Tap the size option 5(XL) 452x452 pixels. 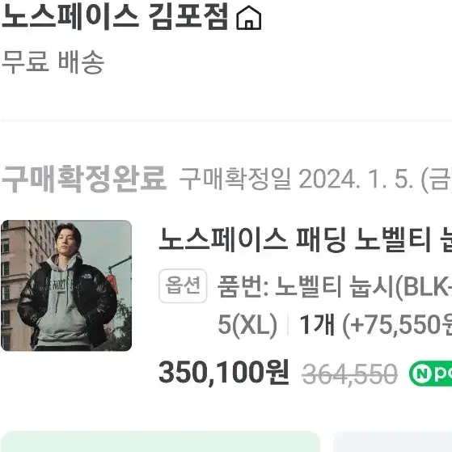click(247, 324)
